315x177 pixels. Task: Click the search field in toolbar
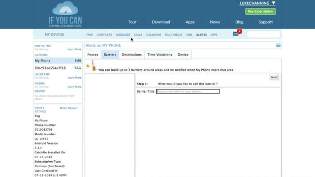(263, 34)
